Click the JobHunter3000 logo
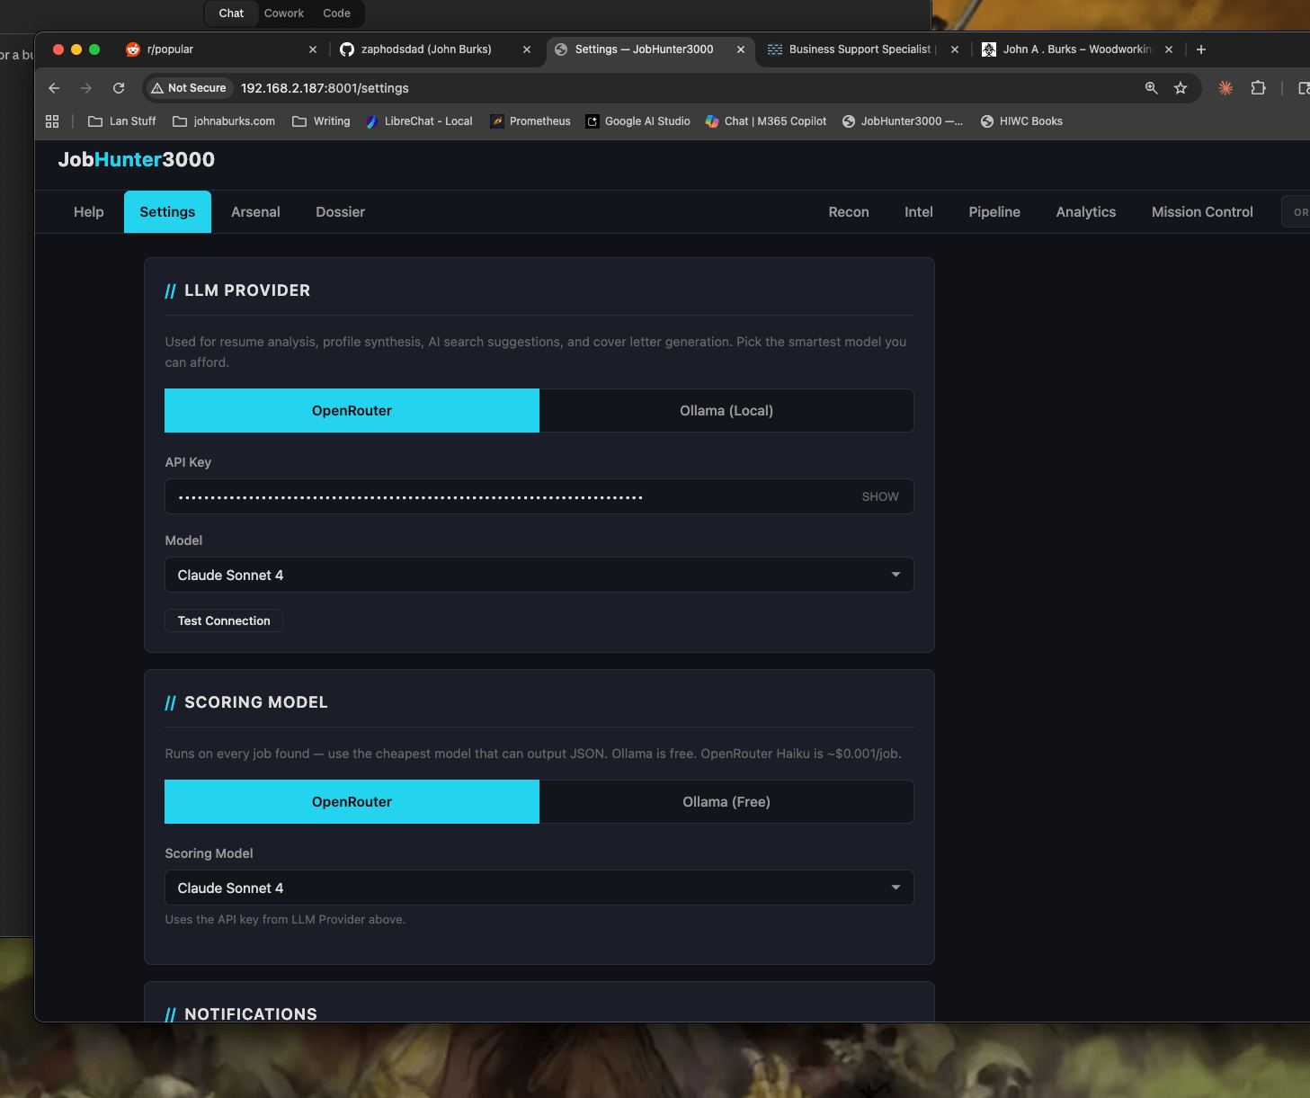This screenshot has height=1098, width=1310. click(137, 160)
